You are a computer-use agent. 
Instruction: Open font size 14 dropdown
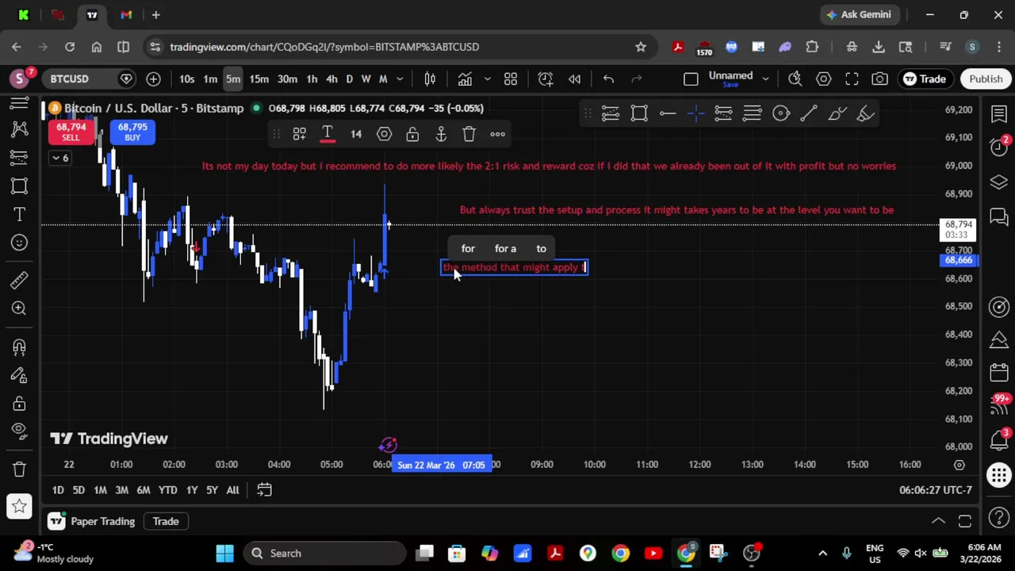356,134
